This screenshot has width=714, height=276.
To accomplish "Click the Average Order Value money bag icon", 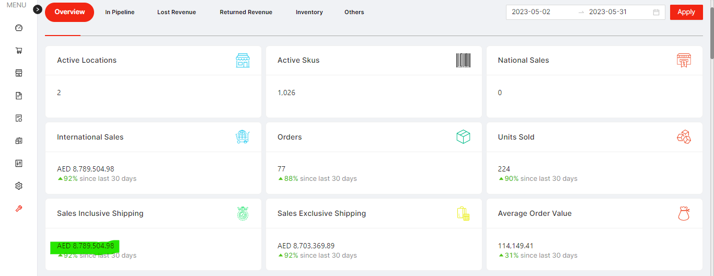I will 684,213.
